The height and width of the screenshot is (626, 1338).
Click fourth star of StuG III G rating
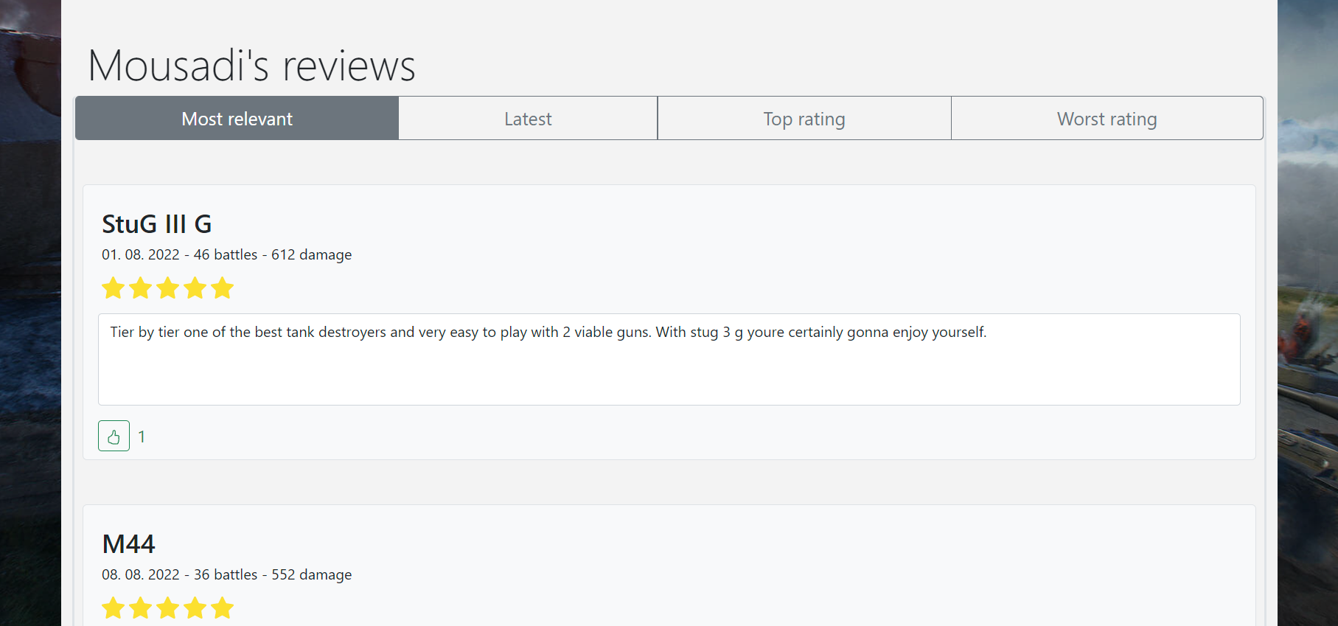coord(195,288)
